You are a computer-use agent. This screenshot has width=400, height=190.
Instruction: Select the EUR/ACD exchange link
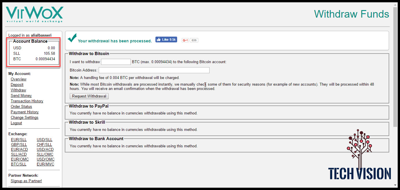click(19, 149)
